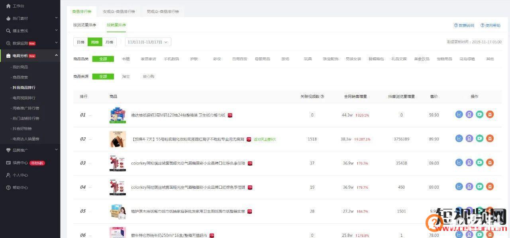
Task: Open trend chart icon for rank 04 product
Action: (459, 187)
